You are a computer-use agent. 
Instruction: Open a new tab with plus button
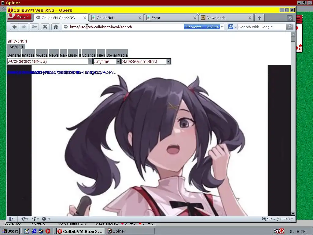point(259,18)
